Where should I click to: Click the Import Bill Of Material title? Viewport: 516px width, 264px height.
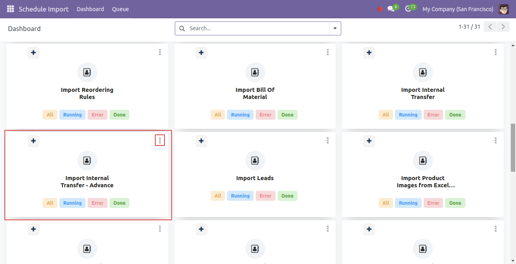pos(255,93)
